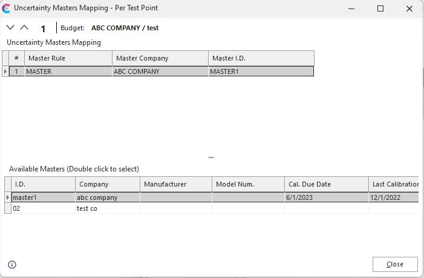
Task: Click the up chevron navigation arrow
Action: 24,27
